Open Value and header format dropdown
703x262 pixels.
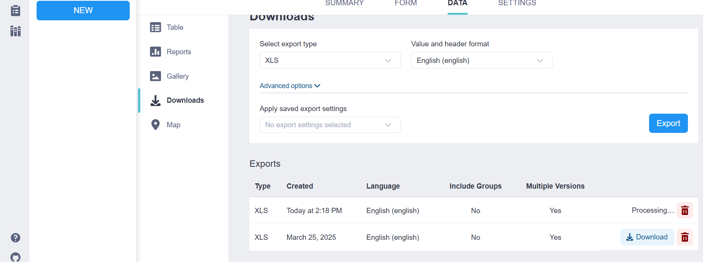click(x=481, y=60)
